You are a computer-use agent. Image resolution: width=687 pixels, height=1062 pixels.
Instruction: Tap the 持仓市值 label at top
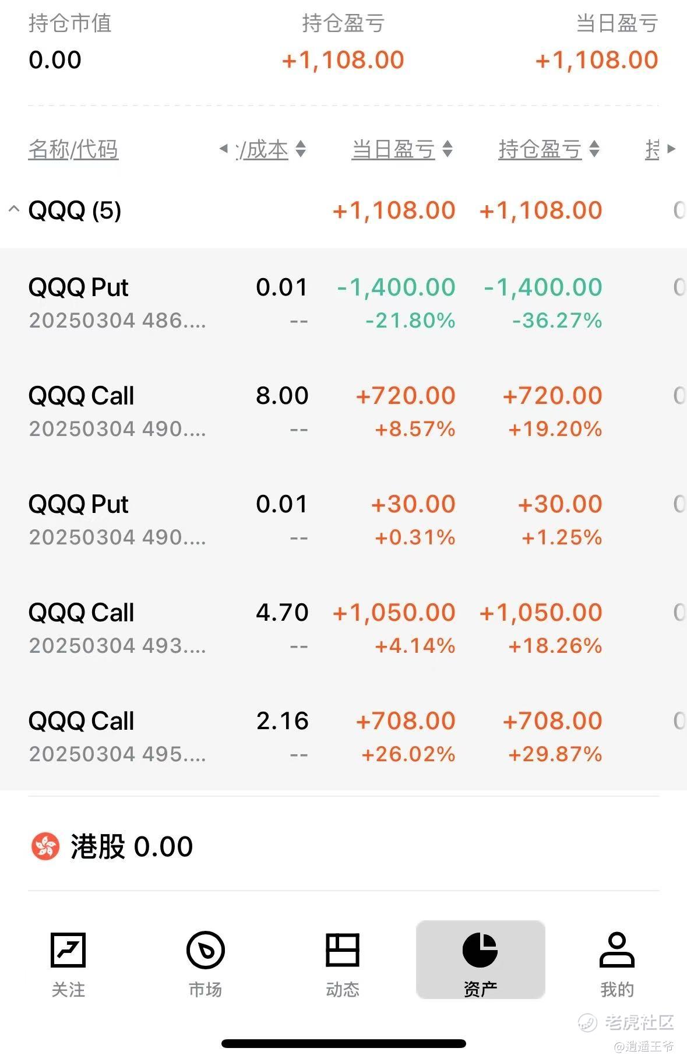click(x=70, y=23)
